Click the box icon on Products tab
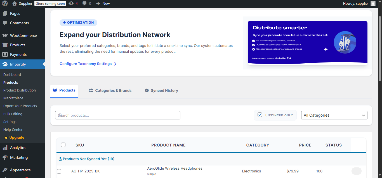This screenshot has width=382, height=178. (55, 90)
